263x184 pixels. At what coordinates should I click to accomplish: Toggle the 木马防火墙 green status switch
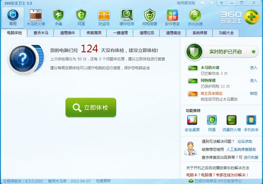point(193,68)
